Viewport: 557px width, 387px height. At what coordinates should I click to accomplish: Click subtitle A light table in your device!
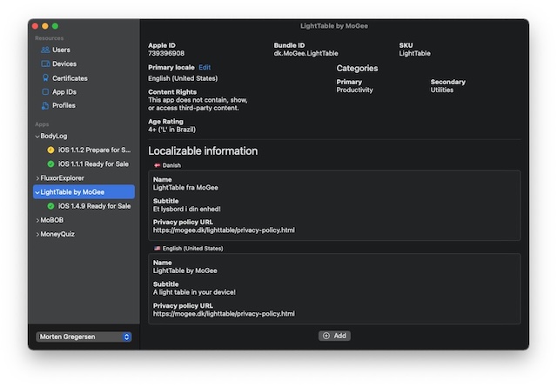click(194, 292)
